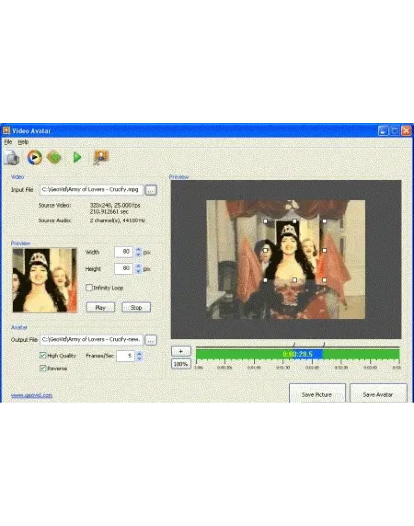Screen dimensions: 414x526
Task: Click the Save Avatar button
Action: [378, 394]
